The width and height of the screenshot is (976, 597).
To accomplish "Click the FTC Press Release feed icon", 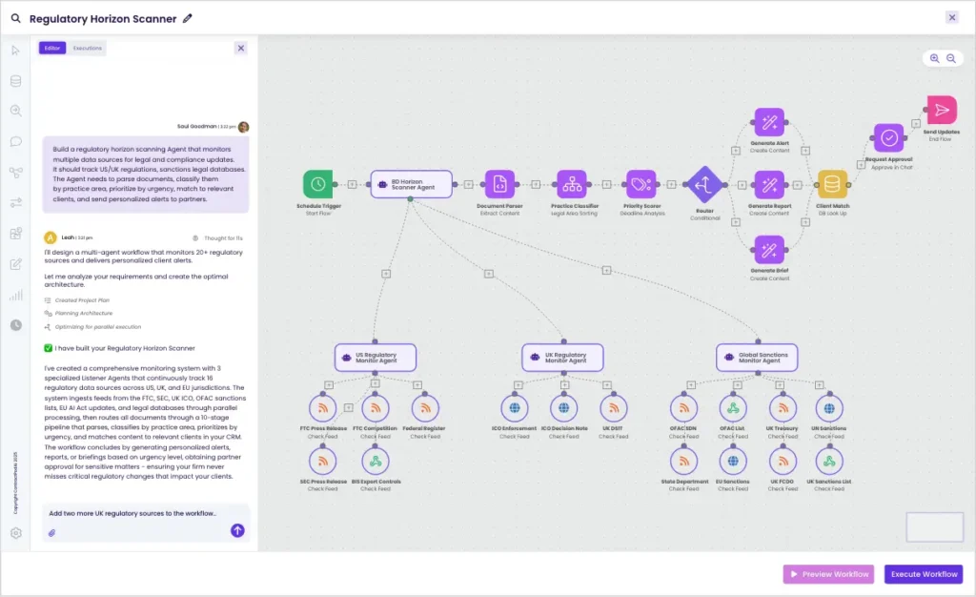I will [323, 408].
